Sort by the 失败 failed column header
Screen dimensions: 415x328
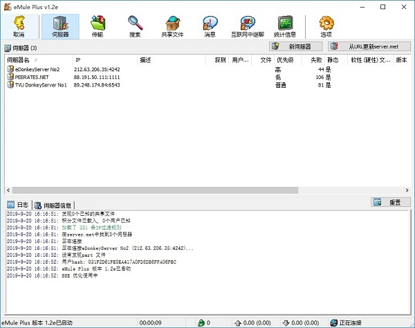pyautogui.click(x=313, y=60)
